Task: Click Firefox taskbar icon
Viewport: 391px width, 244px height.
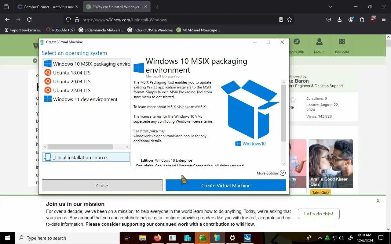Action: [157, 238]
